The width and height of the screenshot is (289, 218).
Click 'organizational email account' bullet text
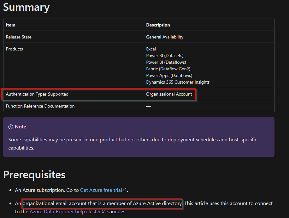pyautogui.click(x=102, y=203)
